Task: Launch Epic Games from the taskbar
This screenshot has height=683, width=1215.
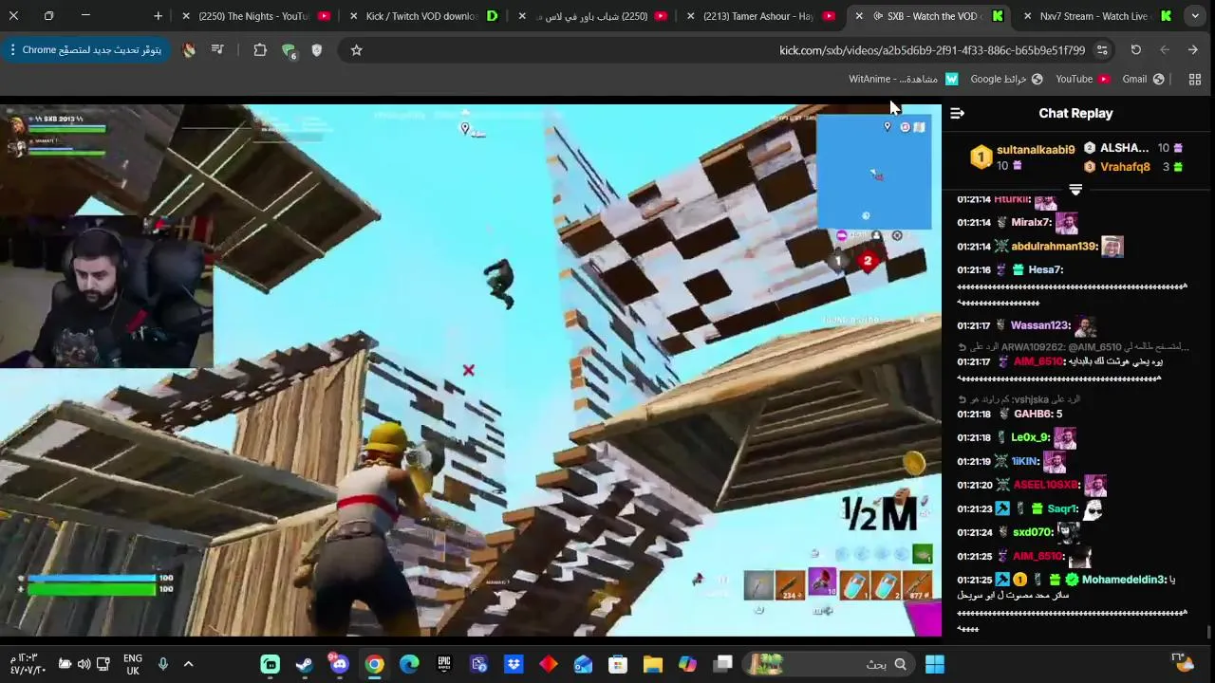Action: pyautogui.click(x=444, y=664)
